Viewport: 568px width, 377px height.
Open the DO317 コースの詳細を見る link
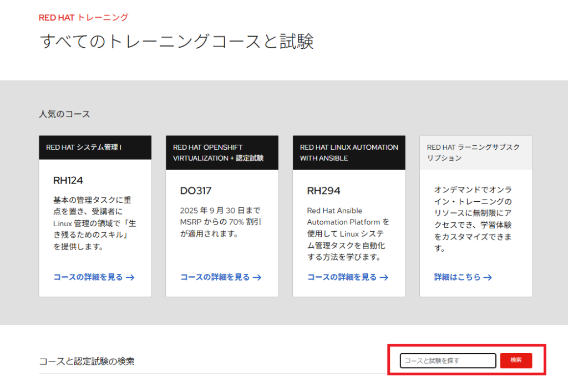point(215,277)
